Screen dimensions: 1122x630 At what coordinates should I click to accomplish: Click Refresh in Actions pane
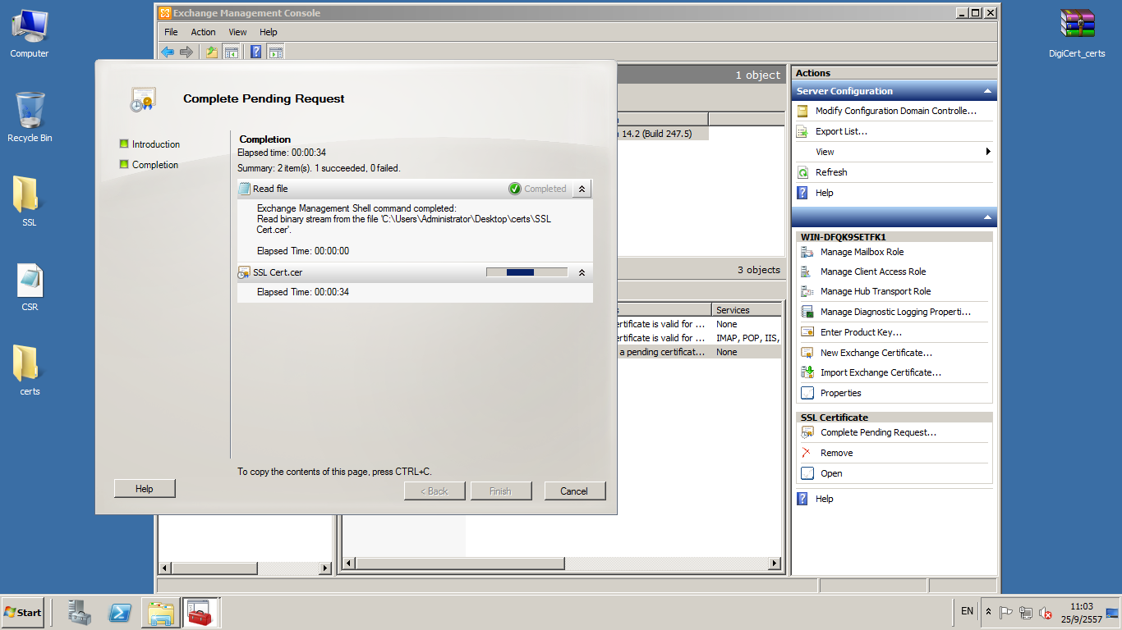click(830, 172)
